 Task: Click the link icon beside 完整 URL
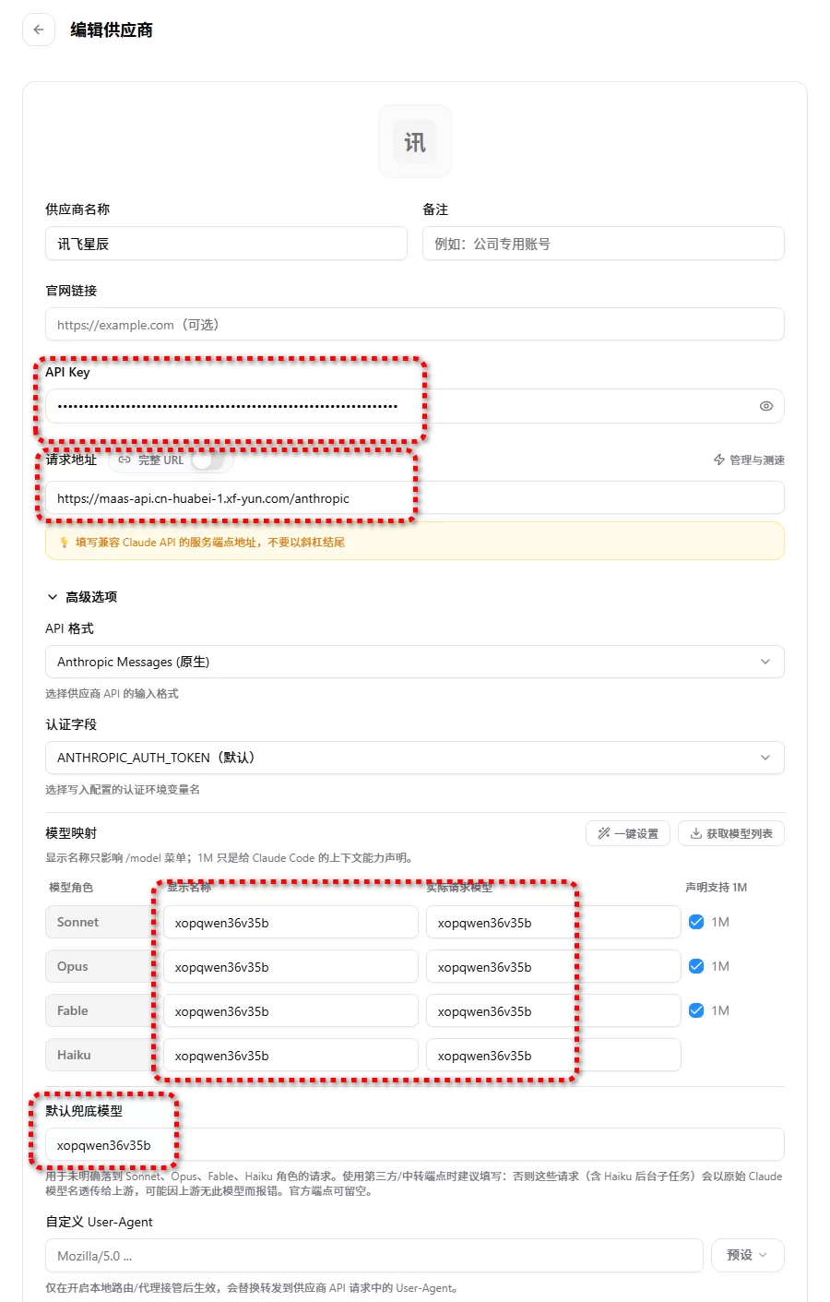tap(125, 460)
